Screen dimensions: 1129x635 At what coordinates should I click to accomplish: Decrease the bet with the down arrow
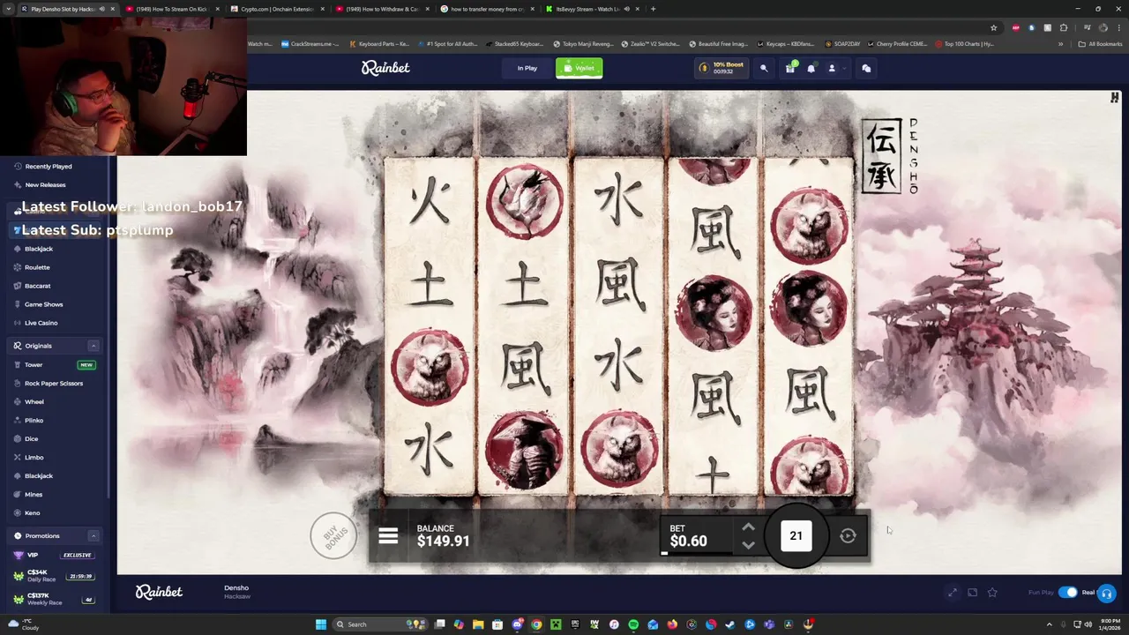(x=748, y=545)
